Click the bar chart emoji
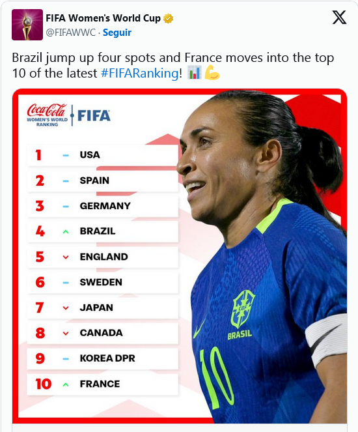 (194, 73)
